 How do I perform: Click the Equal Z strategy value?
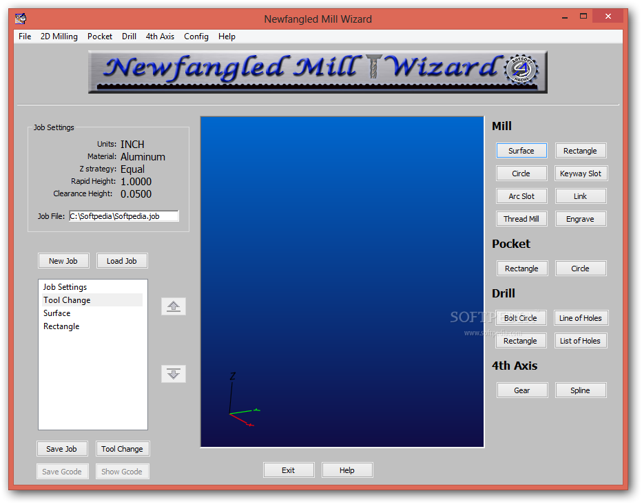tap(132, 169)
